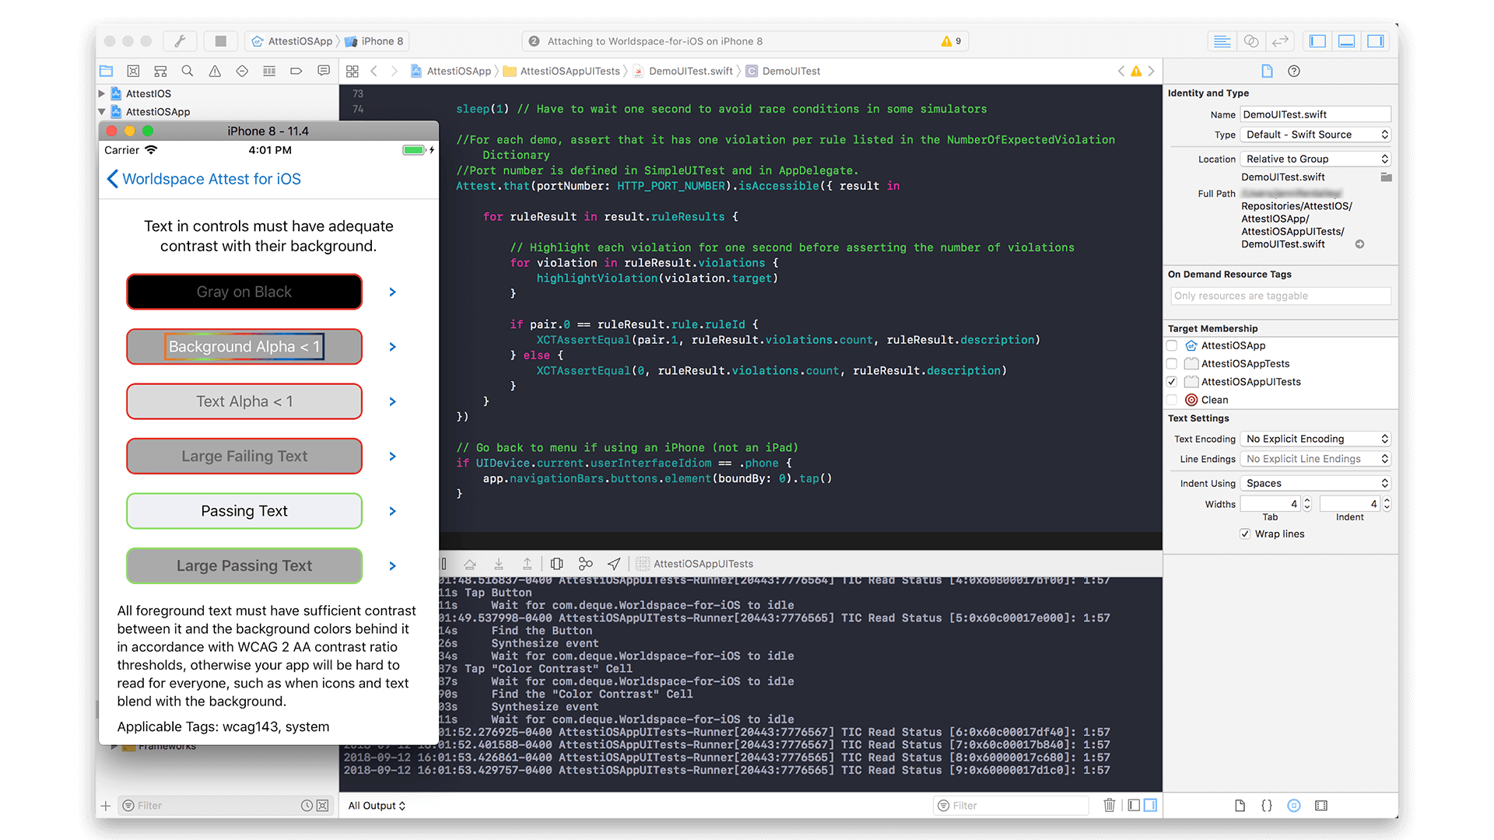Viewport: 1494px width, 840px height.
Task: Open the Breakpoint navigator
Action: point(296,71)
